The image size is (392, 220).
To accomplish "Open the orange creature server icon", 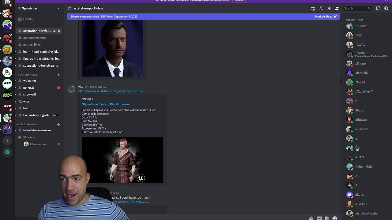I will point(7,49).
